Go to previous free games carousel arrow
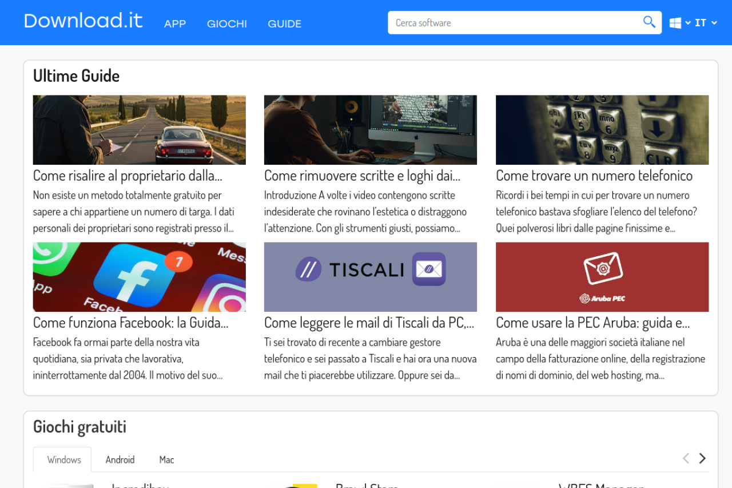732x488 pixels. tap(686, 458)
